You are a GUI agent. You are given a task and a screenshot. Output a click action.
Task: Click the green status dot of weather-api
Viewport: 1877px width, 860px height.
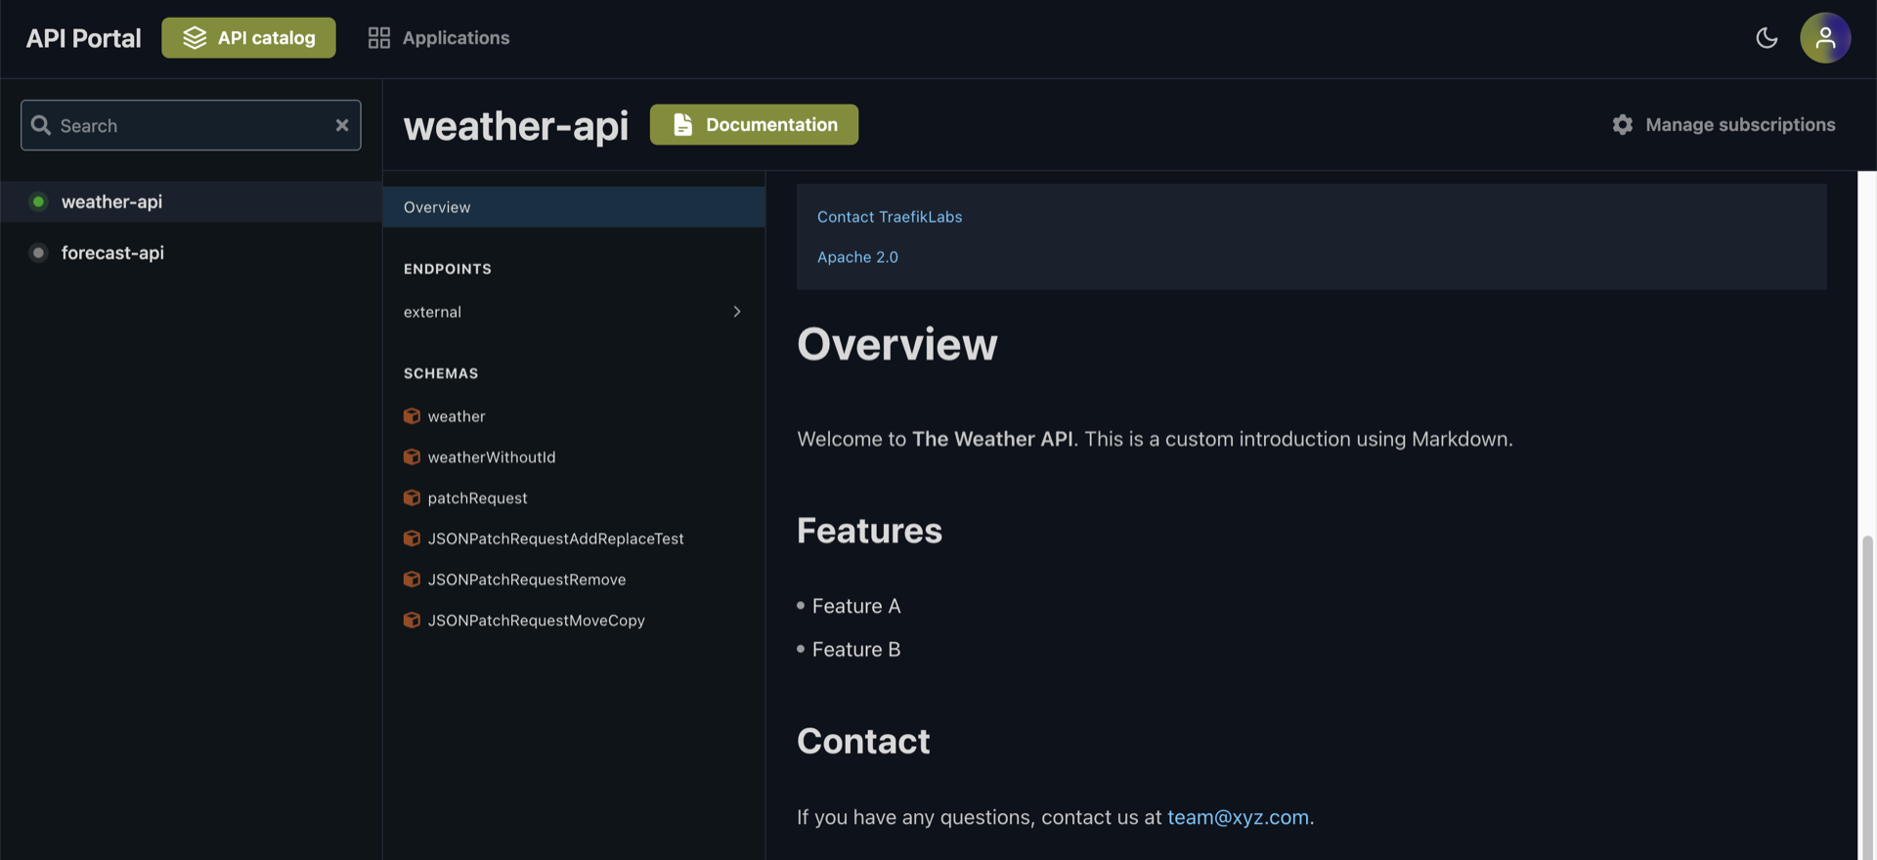(38, 201)
